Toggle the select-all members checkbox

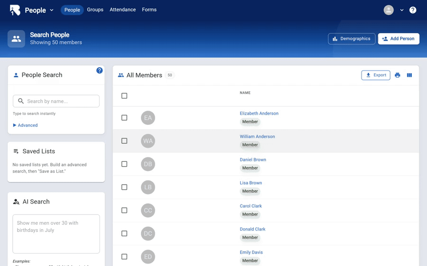tap(124, 96)
